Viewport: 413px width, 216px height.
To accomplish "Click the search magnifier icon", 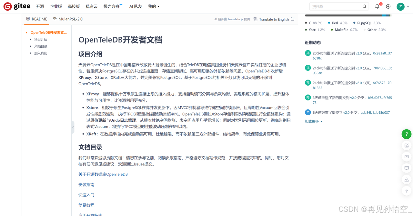I will pos(364,6).
